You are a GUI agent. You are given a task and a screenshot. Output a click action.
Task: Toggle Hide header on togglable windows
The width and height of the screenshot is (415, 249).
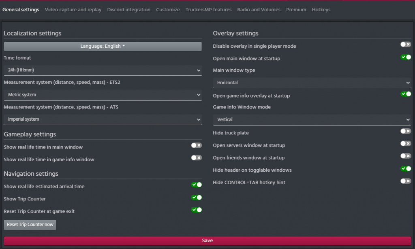(x=405, y=169)
